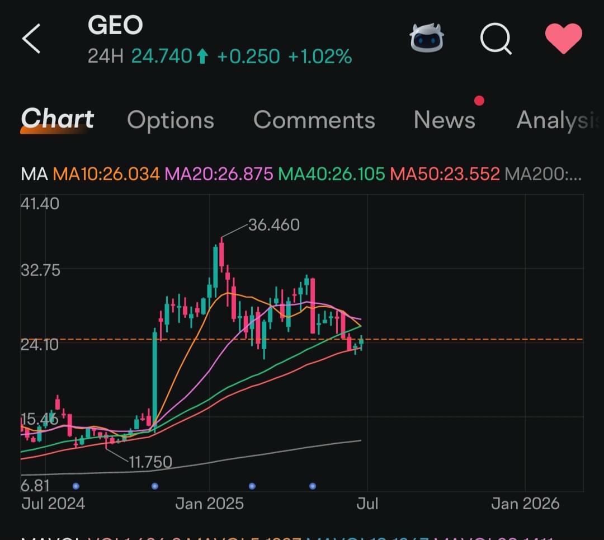604x540 pixels.
Task: Tap the blue event dot after Jan 2025
Action: (252, 486)
